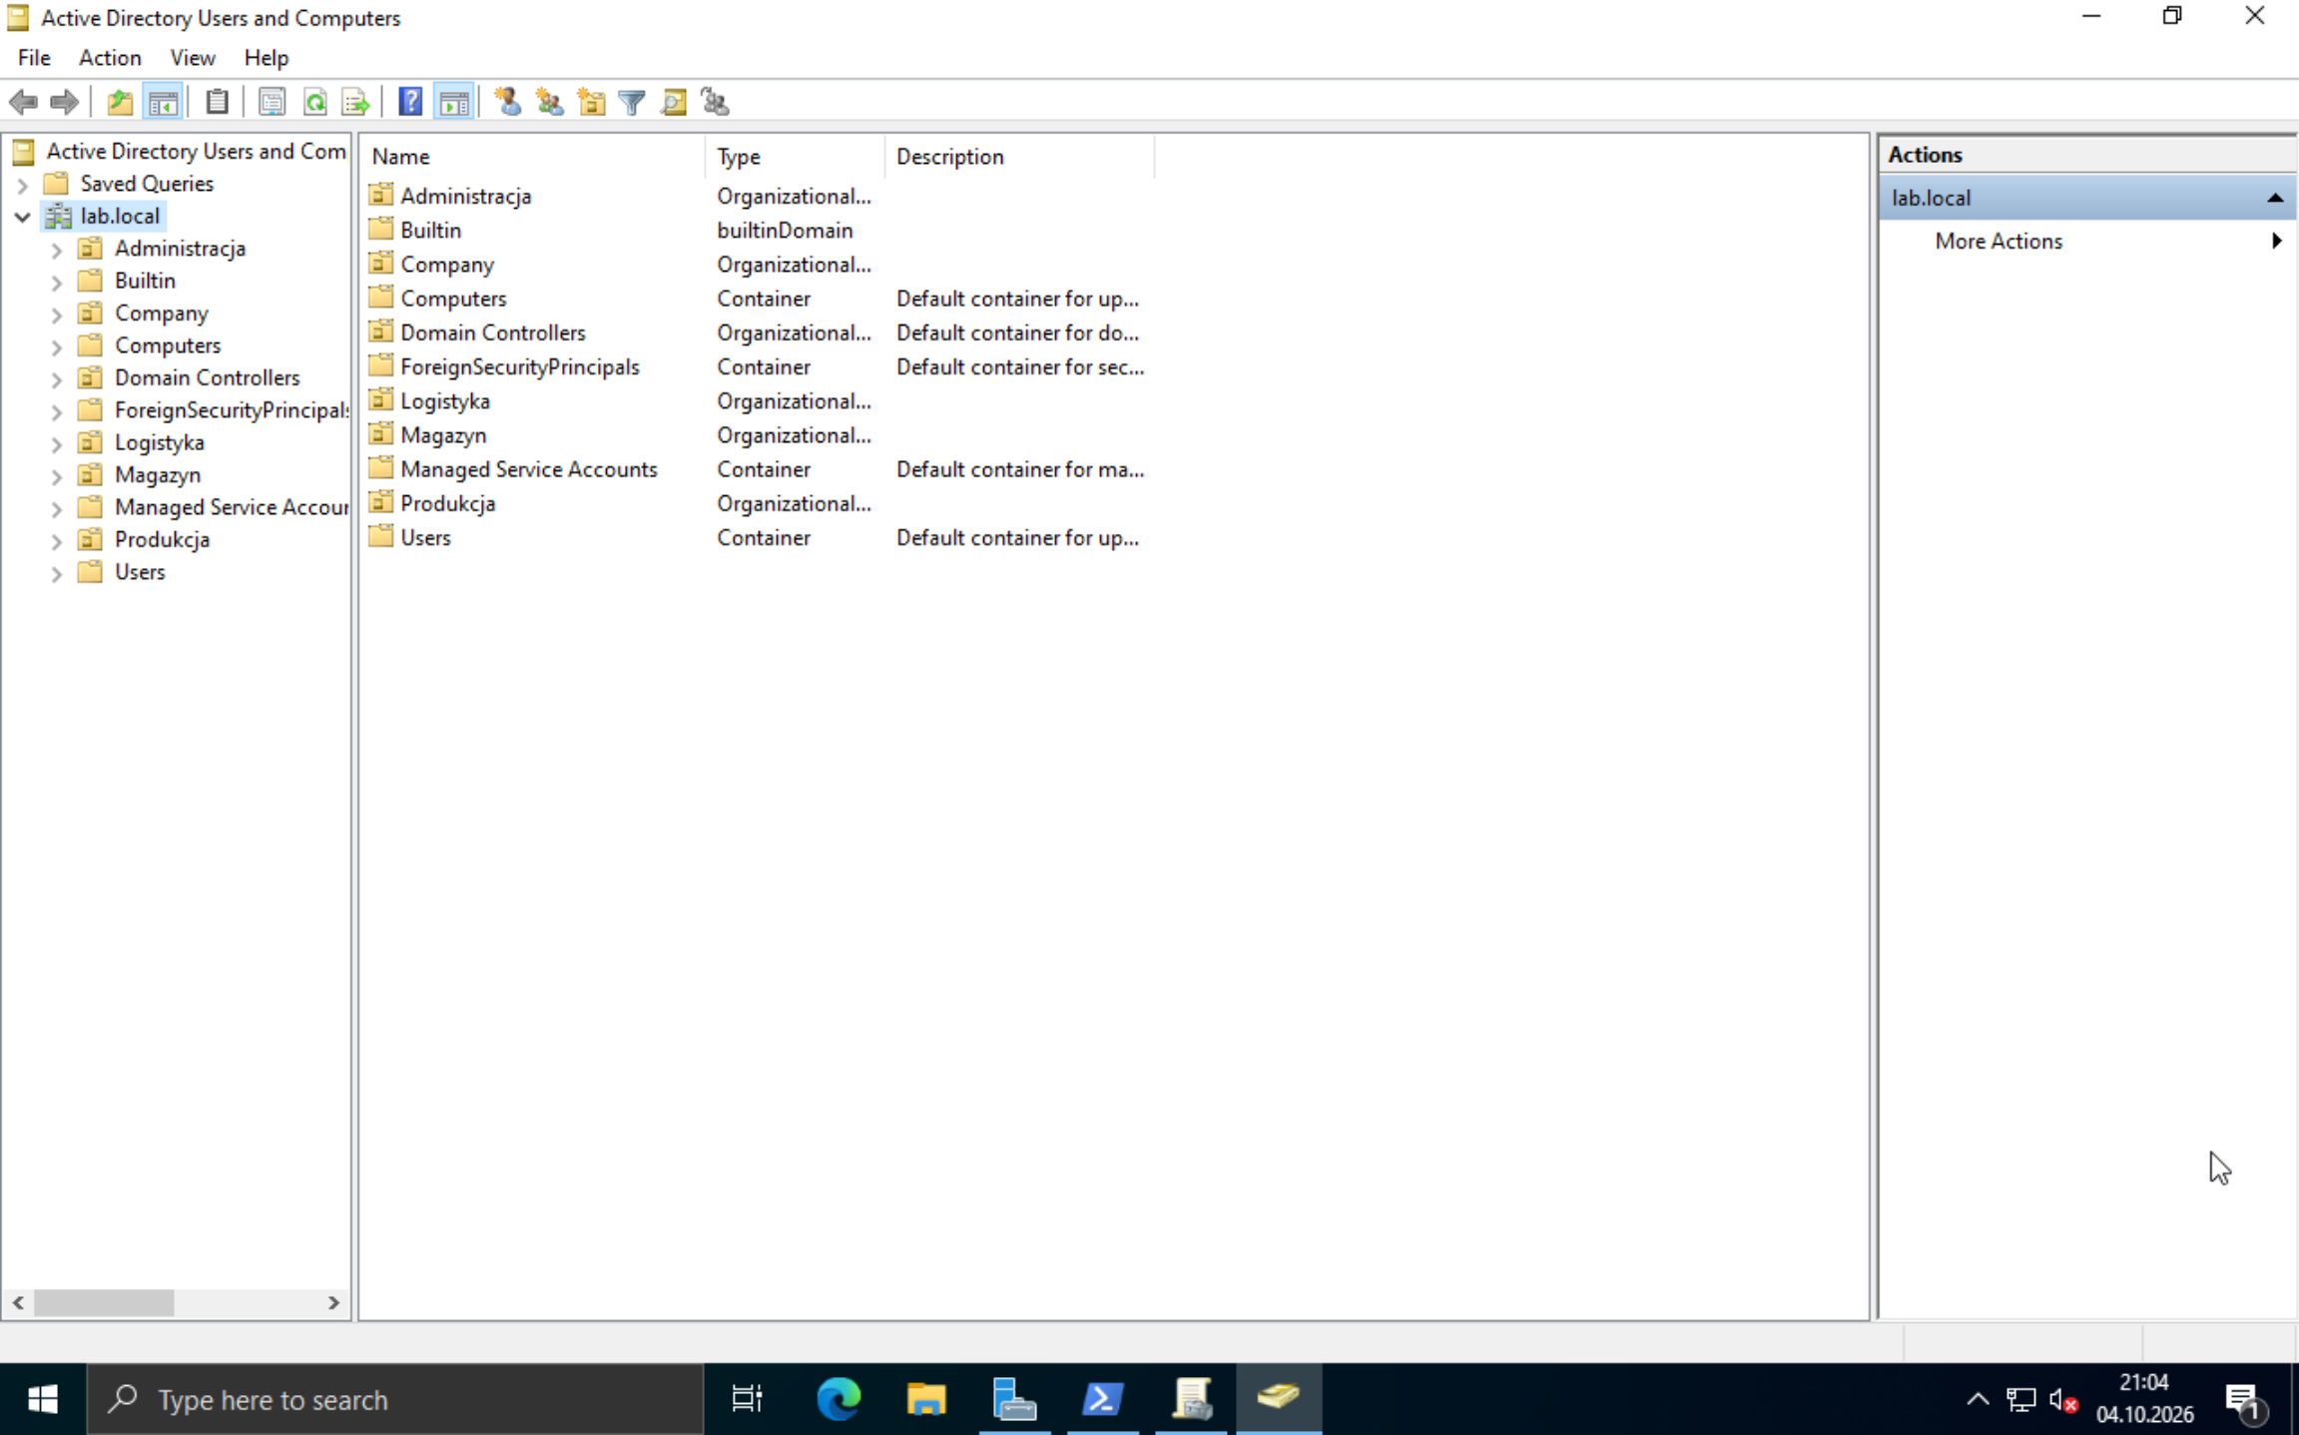Open the Help menu
This screenshot has height=1435, width=2299.
click(x=266, y=58)
